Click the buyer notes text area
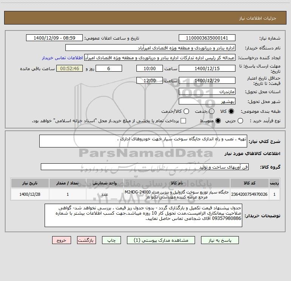291x281 pixels. 143,215
